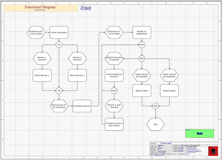Select the Combine reviews process box

tap(82, 106)
